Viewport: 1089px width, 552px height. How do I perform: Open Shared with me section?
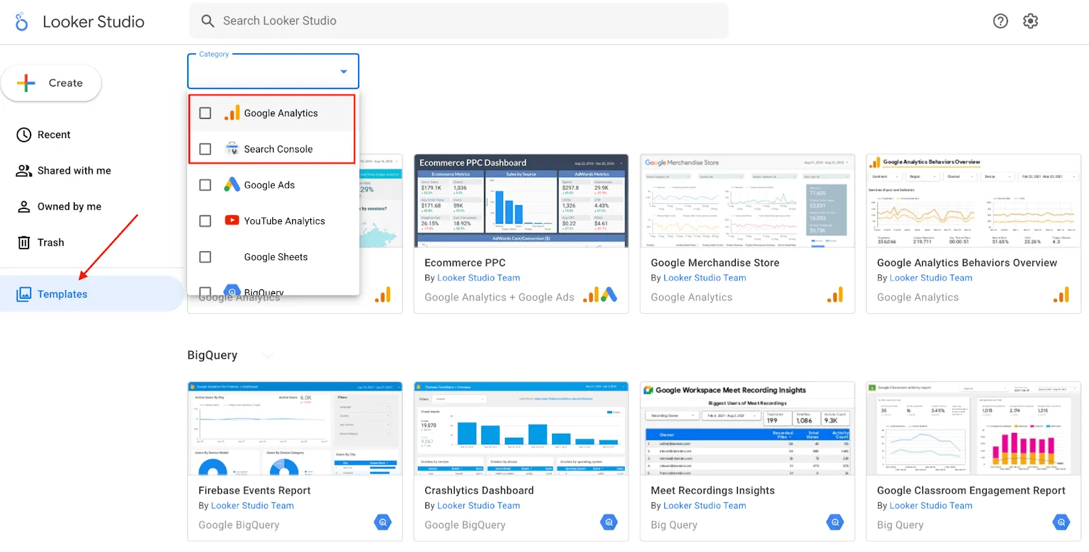(92, 171)
